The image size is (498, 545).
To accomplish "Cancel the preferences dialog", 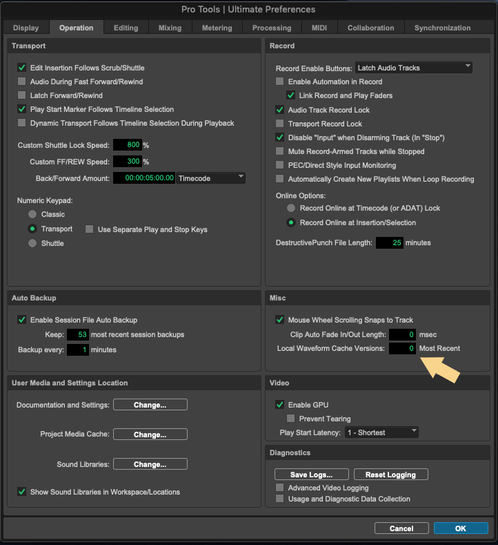I will [401, 528].
